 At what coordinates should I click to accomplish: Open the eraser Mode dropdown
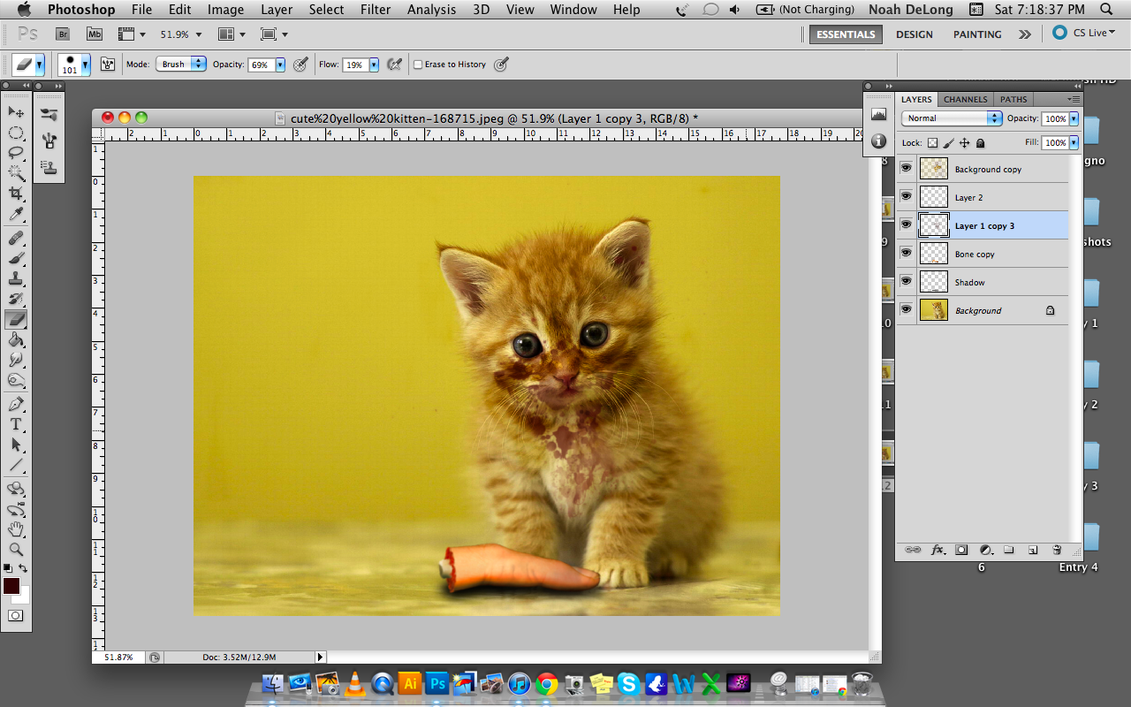(x=181, y=65)
